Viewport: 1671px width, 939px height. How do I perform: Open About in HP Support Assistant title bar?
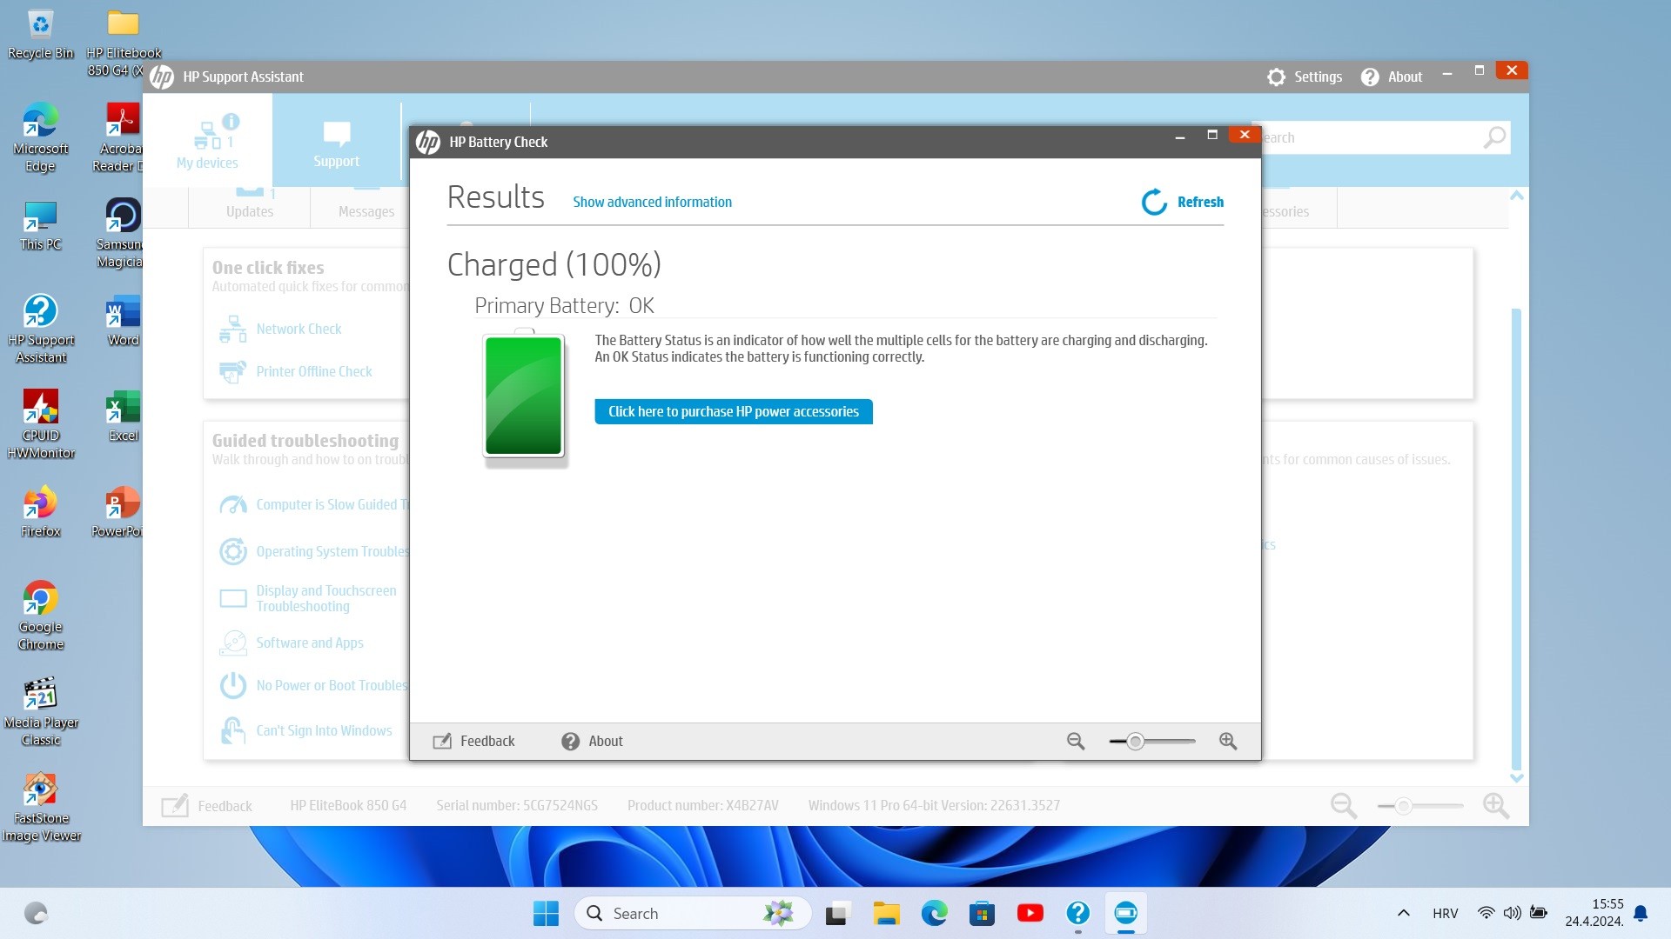pos(1392,77)
